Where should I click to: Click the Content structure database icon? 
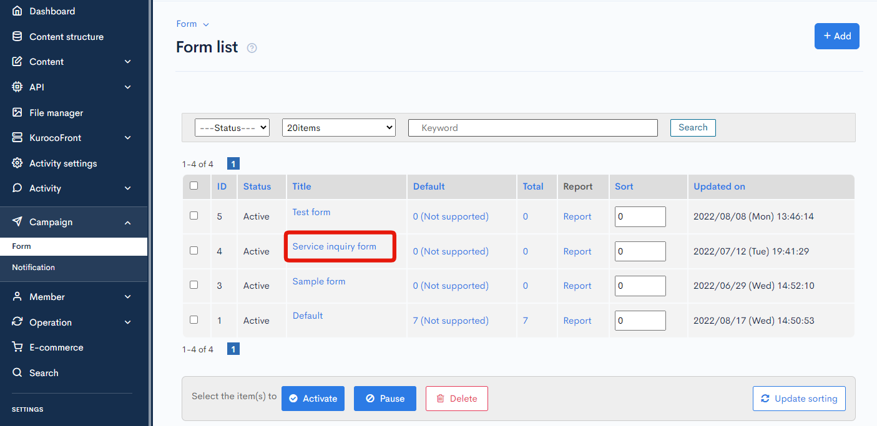(x=17, y=37)
